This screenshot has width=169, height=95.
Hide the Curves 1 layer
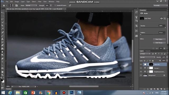click(141, 68)
